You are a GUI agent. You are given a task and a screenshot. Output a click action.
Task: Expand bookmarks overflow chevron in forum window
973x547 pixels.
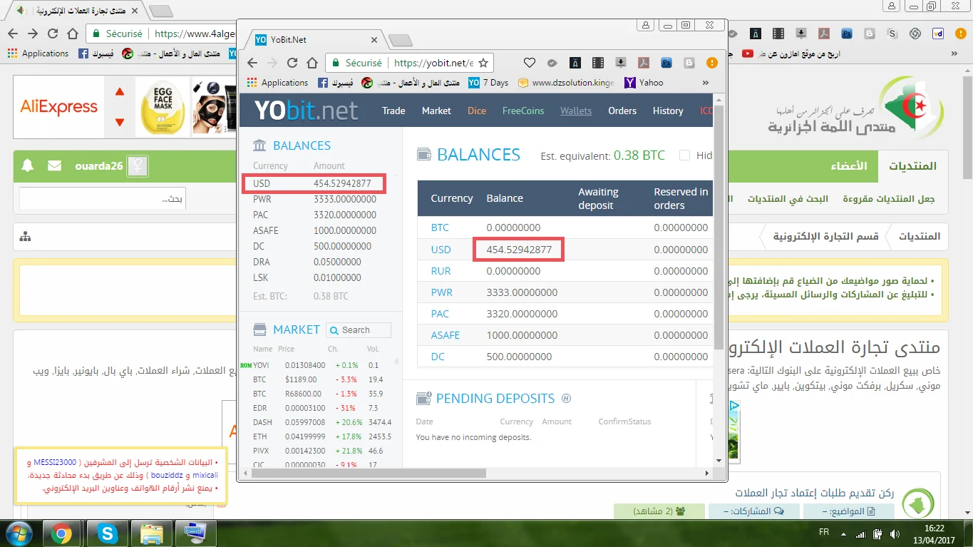[954, 53]
